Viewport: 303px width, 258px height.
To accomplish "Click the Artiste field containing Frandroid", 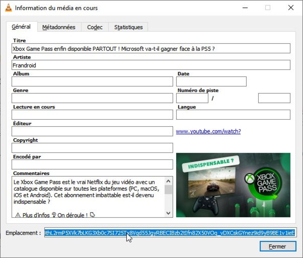I will pos(151,65).
